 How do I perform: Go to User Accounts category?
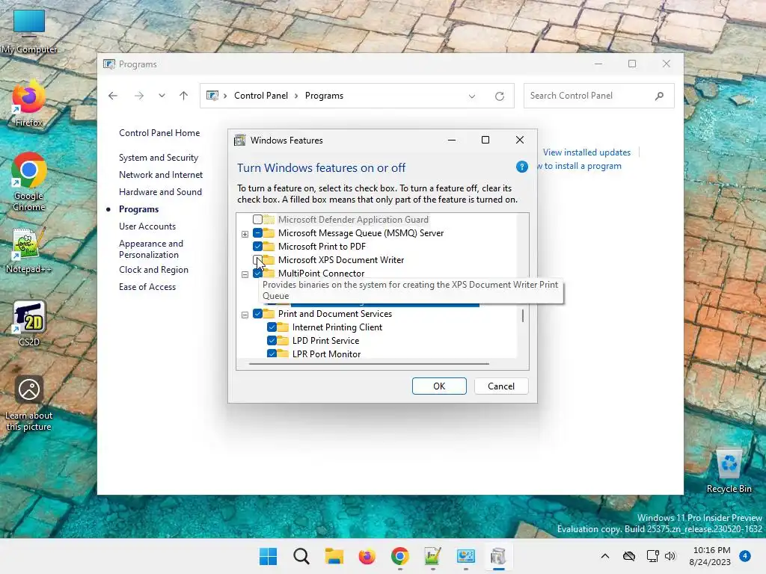tap(147, 226)
